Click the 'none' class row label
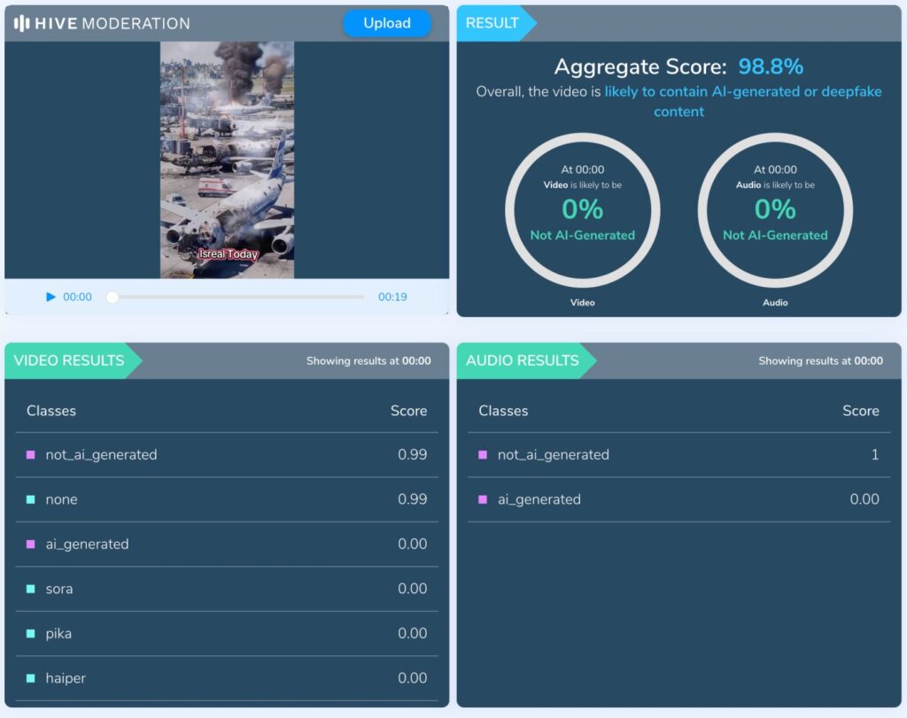 (x=61, y=499)
